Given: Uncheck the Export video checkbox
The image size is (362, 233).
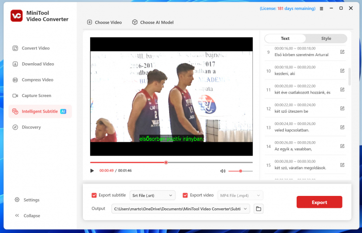Looking at the screenshot, I should [185, 195].
